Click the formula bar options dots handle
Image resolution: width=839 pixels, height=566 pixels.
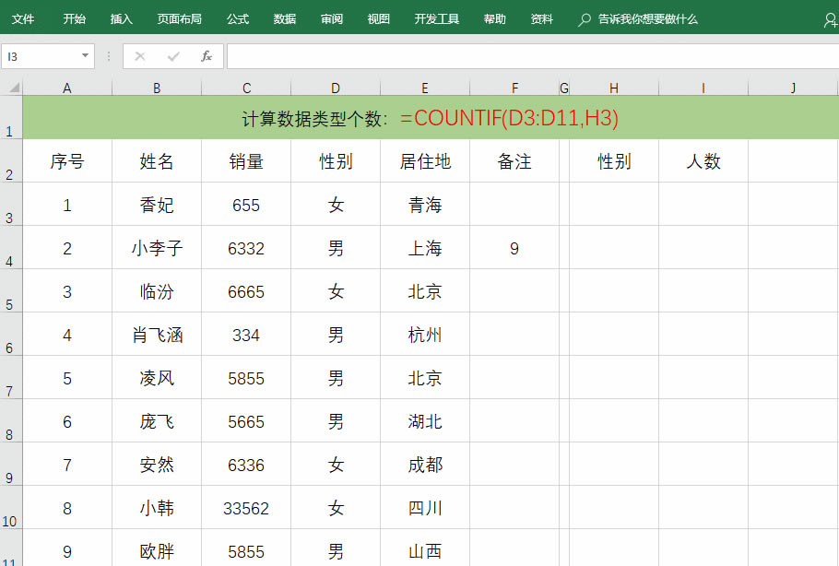(x=109, y=56)
